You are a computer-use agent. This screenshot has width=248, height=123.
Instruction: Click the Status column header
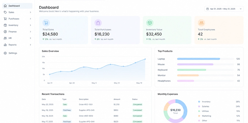click(x=135, y=99)
